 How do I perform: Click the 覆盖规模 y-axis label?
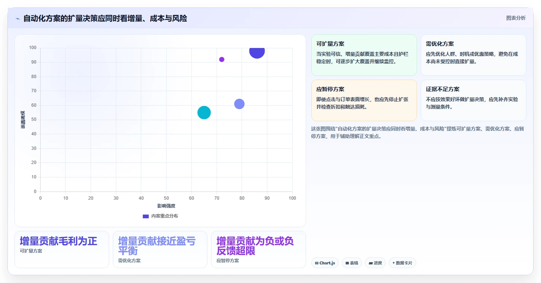23,120
